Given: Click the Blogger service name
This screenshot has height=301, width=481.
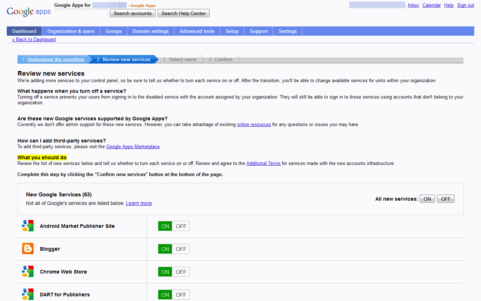Looking at the screenshot, I should click(x=50, y=249).
